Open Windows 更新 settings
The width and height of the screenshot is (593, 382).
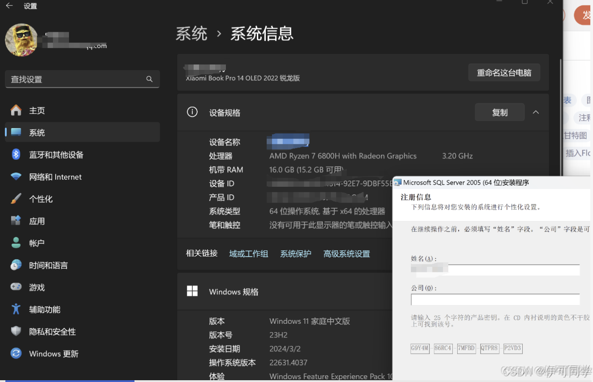point(82,353)
